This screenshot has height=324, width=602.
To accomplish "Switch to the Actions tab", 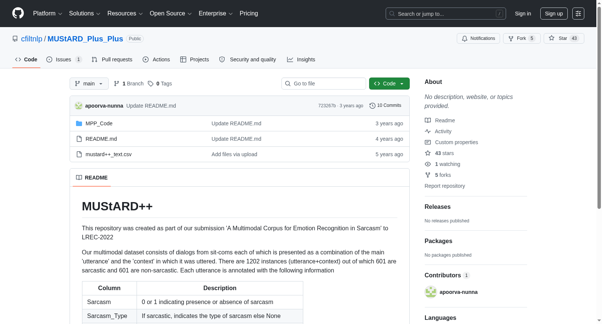I will [157, 59].
